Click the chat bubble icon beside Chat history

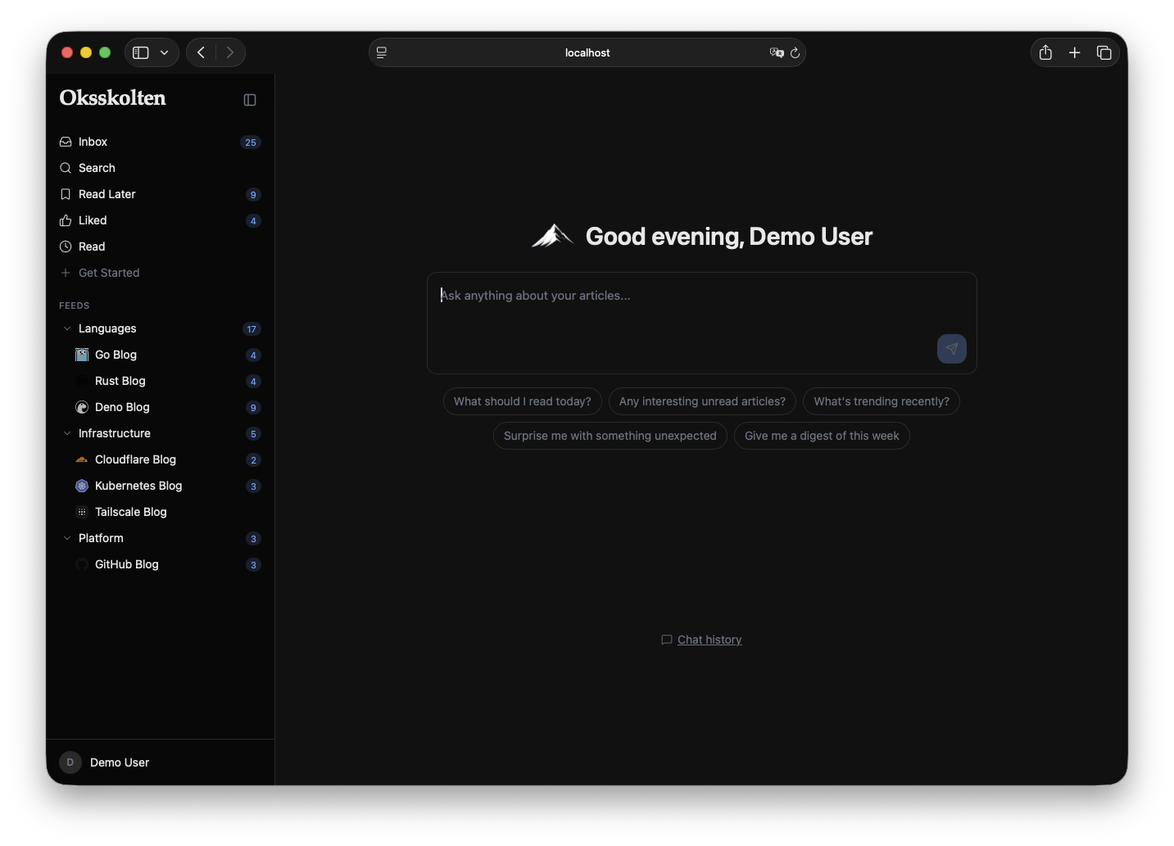point(667,640)
